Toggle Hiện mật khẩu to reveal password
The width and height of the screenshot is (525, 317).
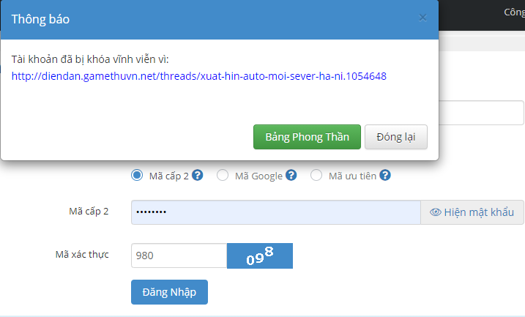coord(472,212)
